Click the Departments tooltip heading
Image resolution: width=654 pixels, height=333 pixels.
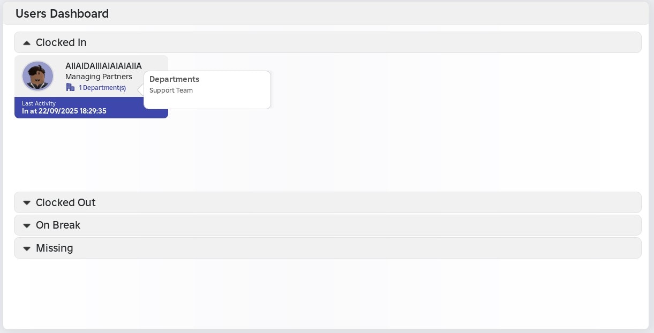[x=174, y=79]
